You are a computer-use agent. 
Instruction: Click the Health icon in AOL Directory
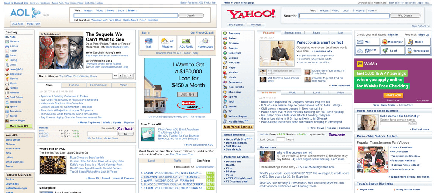[x=7, y=51]
